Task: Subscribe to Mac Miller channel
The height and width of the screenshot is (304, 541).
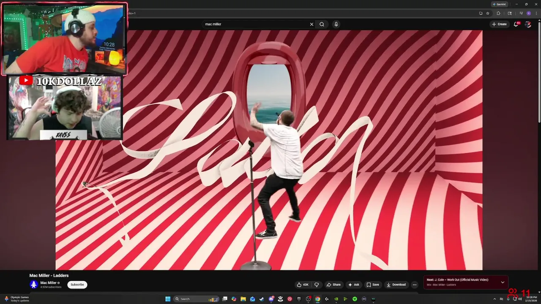Action: pyautogui.click(x=77, y=285)
